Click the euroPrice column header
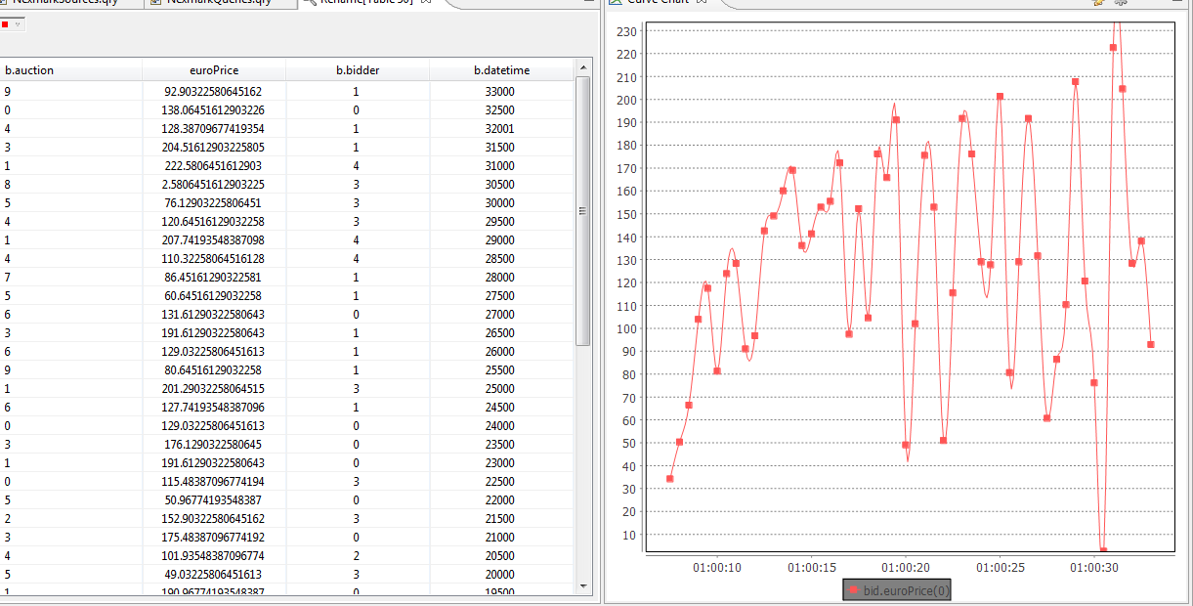This screenshot has width=1193, height=606. (214, 70)
